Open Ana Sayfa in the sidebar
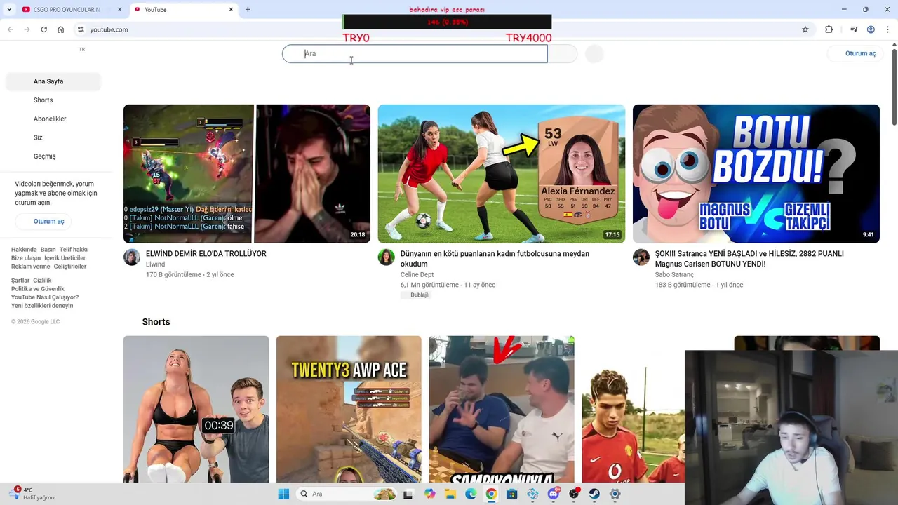Screen dimensions: 898x505 pos(53,81)
